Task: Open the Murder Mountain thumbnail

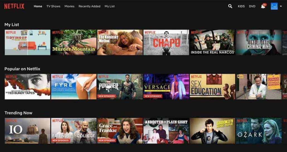Action: [74, 42]
